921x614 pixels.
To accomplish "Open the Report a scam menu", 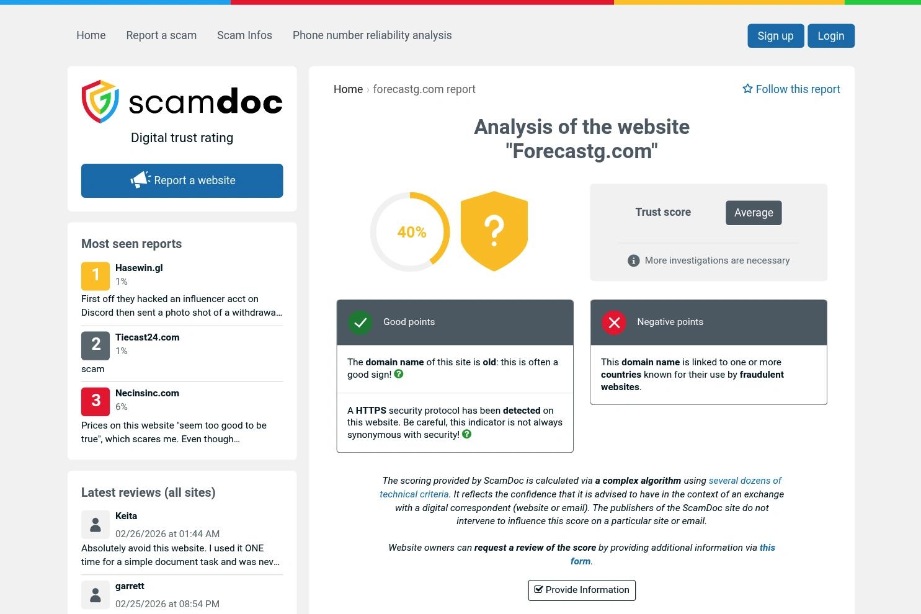I will [x=161, y=35].
